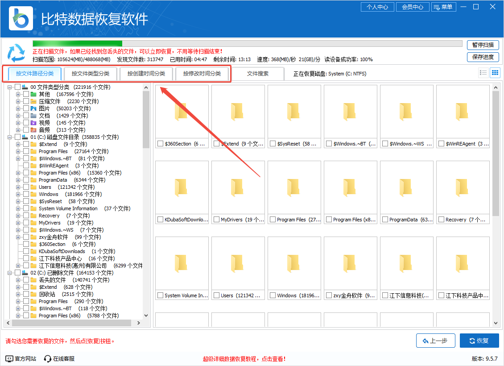Viewport: 504px width, 366px height.
Task: Open the MyDrivers folder thumbnail
Action: pos(238,188)
